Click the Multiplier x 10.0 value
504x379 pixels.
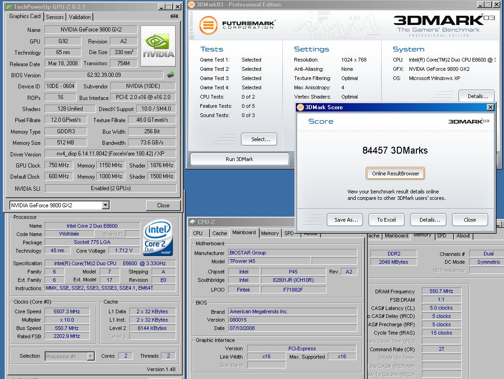[x=67, y=320]
